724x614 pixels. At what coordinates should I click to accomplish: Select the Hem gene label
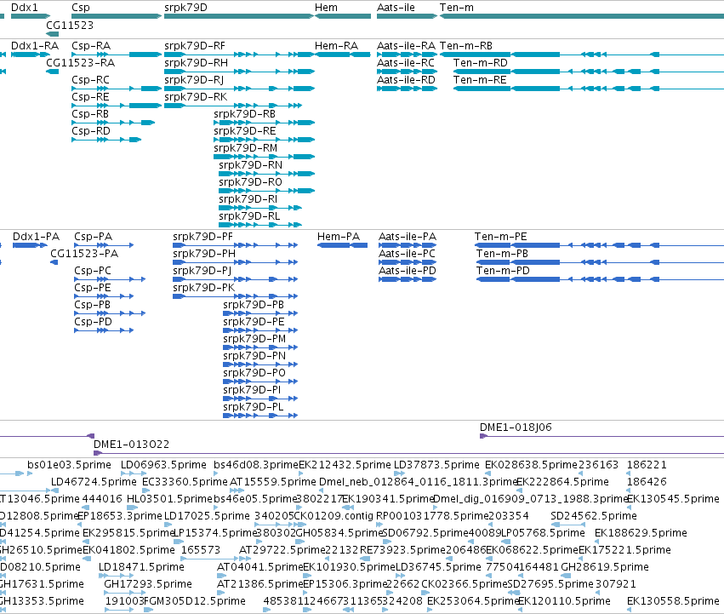326,8
